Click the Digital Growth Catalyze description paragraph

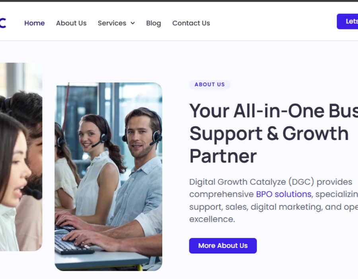[274, 200]
